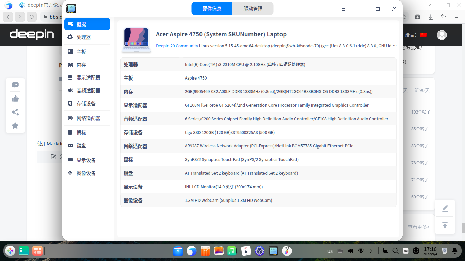Toggle Wi-Fi from the system tray

360,251
